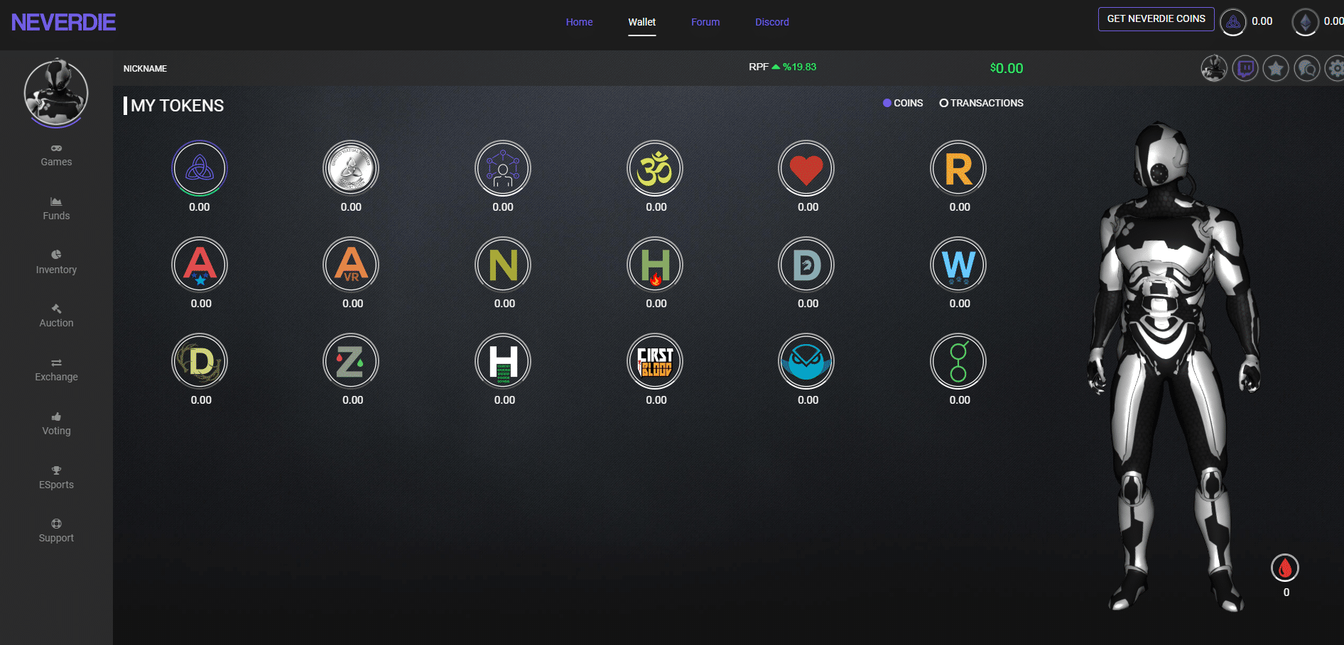Viewport: 1344px width, 645px height.
Task: Select the yellow Om symbol token
Action: (655, 168)
